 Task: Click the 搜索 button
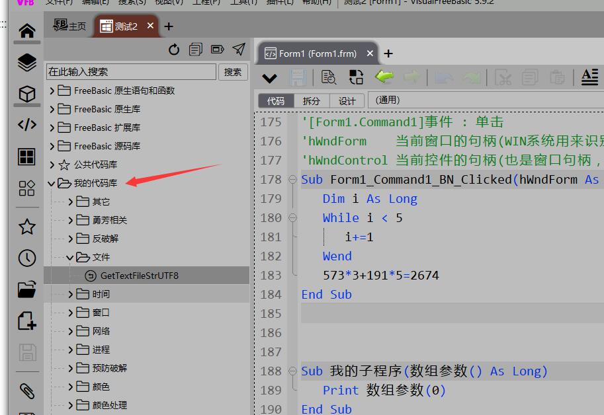(232, 71)
